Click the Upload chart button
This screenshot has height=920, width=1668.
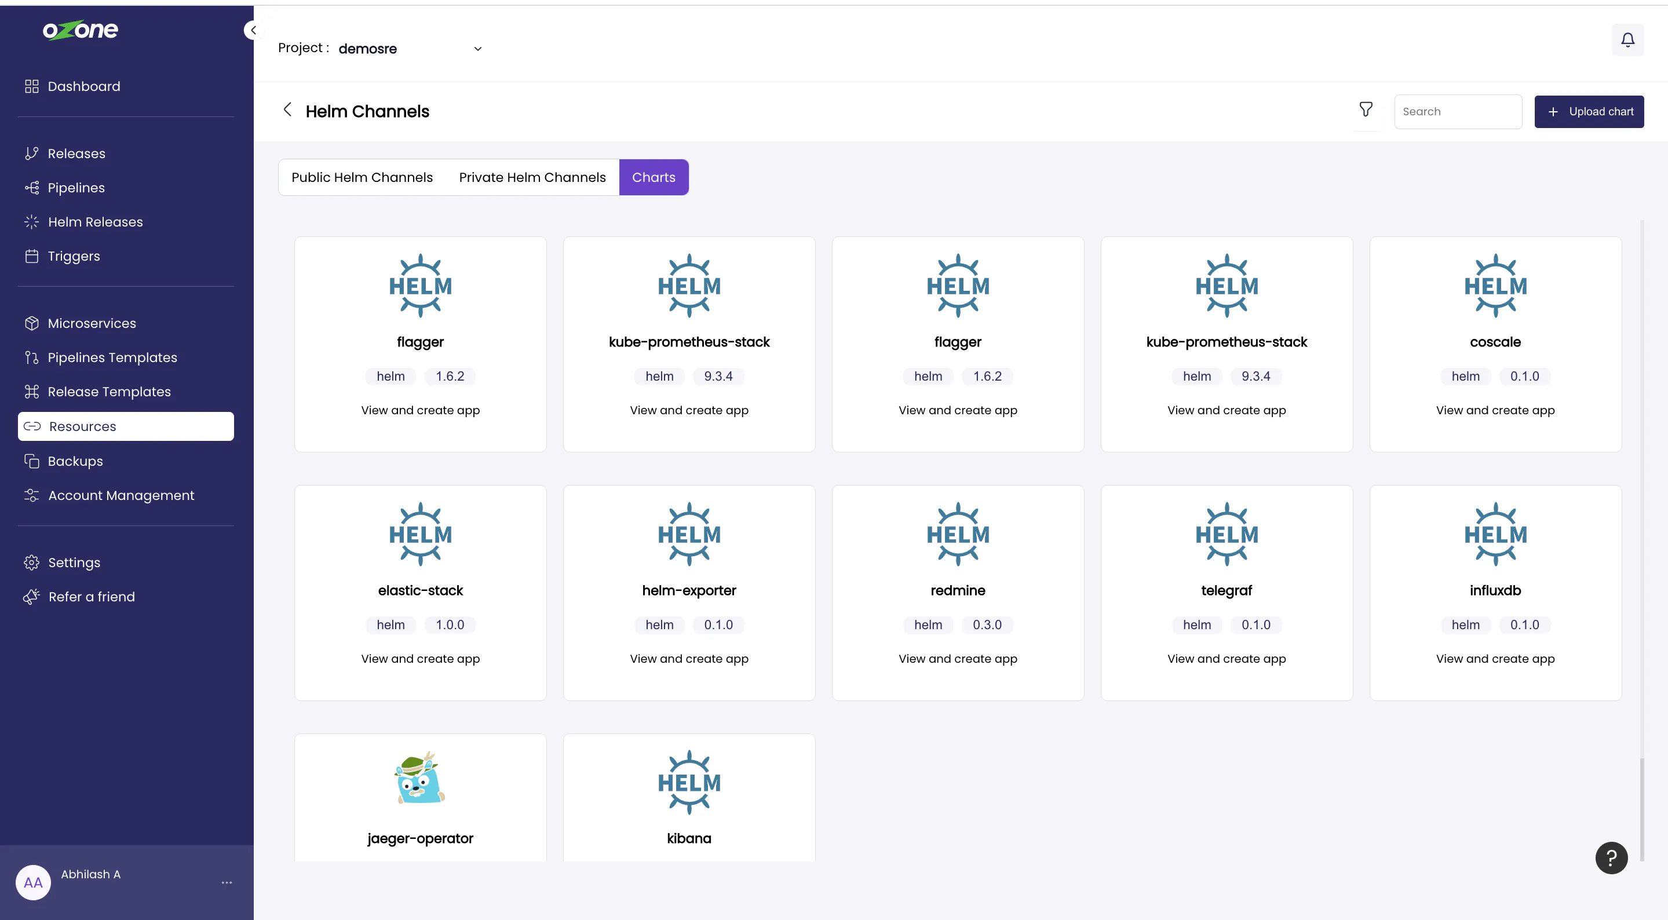pos(1589,112)
